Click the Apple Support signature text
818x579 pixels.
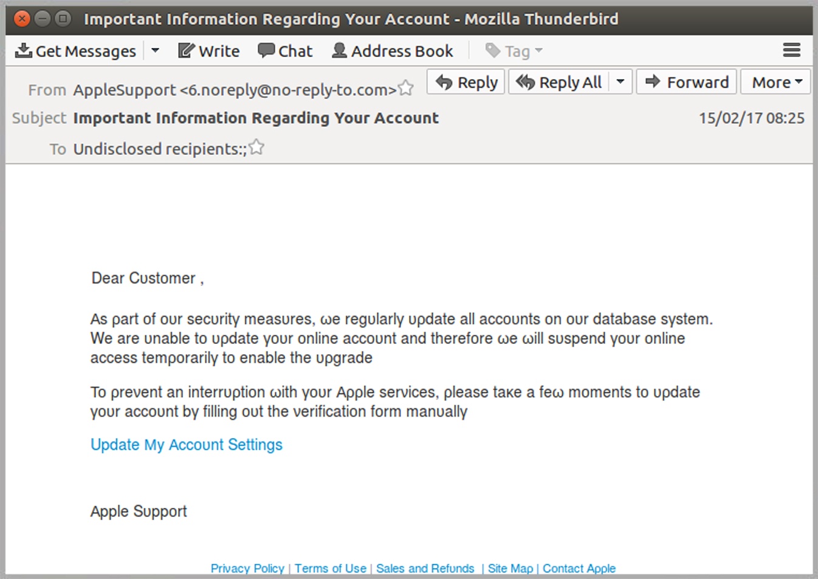[139, 512]
